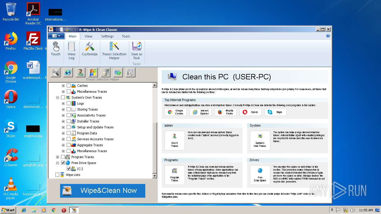Expand the Program Traces tree node

click(57, 157)
